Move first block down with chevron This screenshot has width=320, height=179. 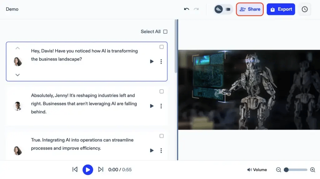[x=17, y=75]
